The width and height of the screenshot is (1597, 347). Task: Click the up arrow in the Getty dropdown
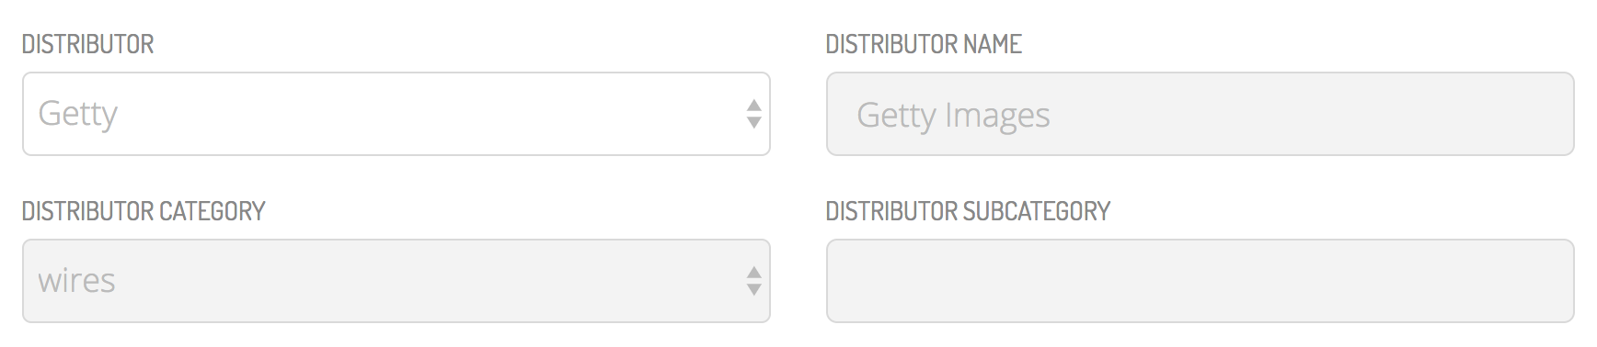[753, 105]
